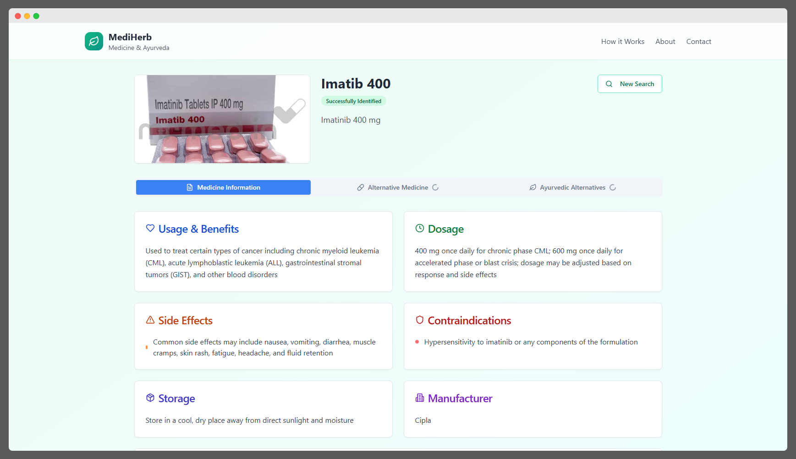Click the usage description about chronic myeloid leukemia
The image size is (796, 459).
click(262, 263)
